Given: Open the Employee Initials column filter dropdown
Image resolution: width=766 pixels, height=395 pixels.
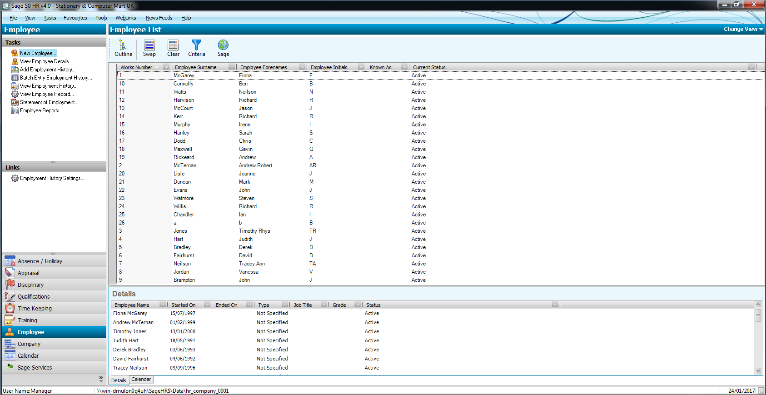Looking at the screenshot, I should 361,67.
